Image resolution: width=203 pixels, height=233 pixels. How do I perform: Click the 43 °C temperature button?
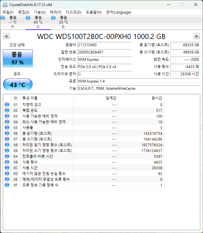[x=18, y=85]
